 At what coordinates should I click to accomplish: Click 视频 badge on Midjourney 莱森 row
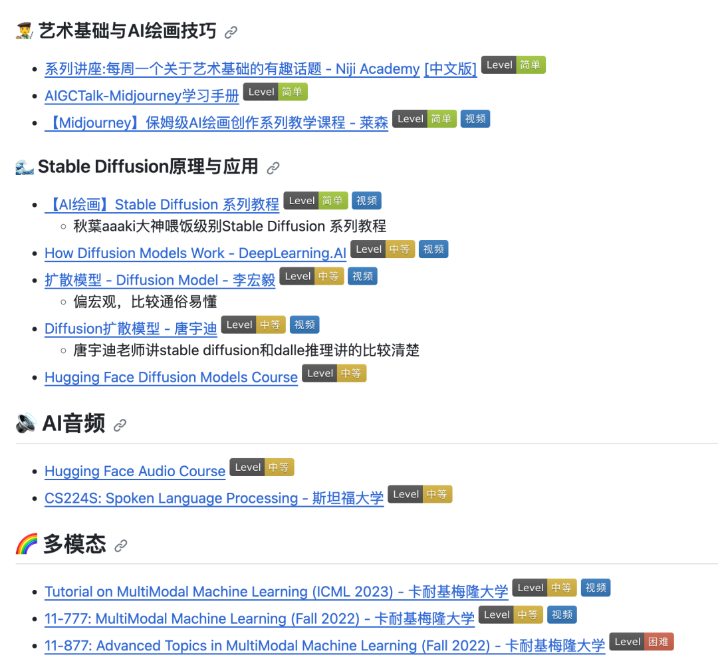pyautogui.click(x=475, y=119)
